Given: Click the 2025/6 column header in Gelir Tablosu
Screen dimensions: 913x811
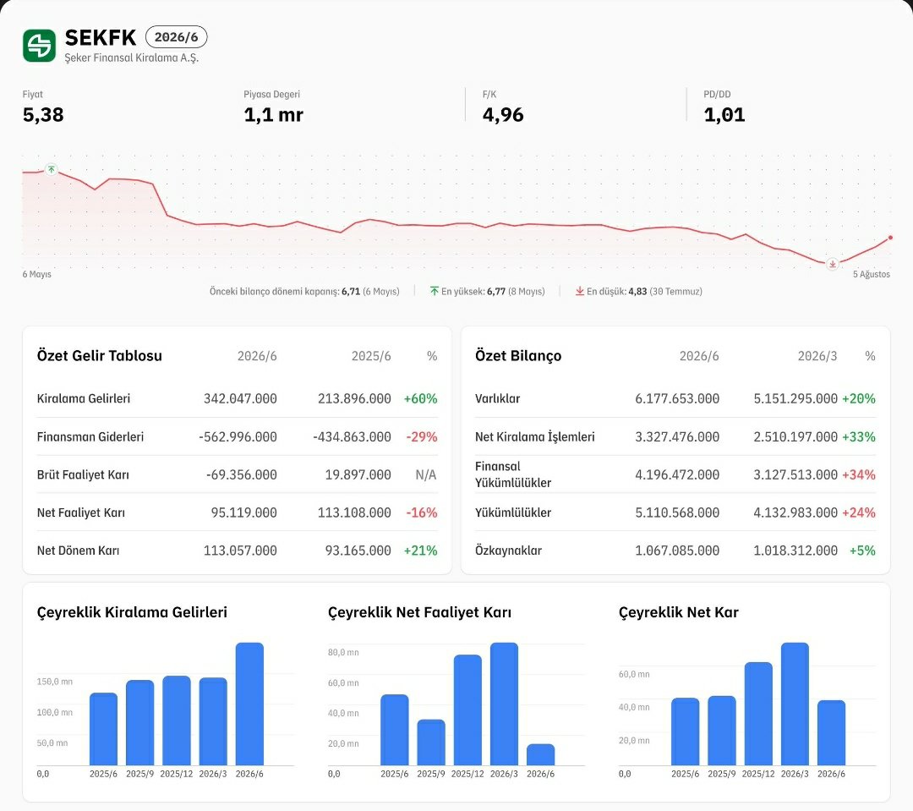Looking at the screenshot, I should pos(371,355).
